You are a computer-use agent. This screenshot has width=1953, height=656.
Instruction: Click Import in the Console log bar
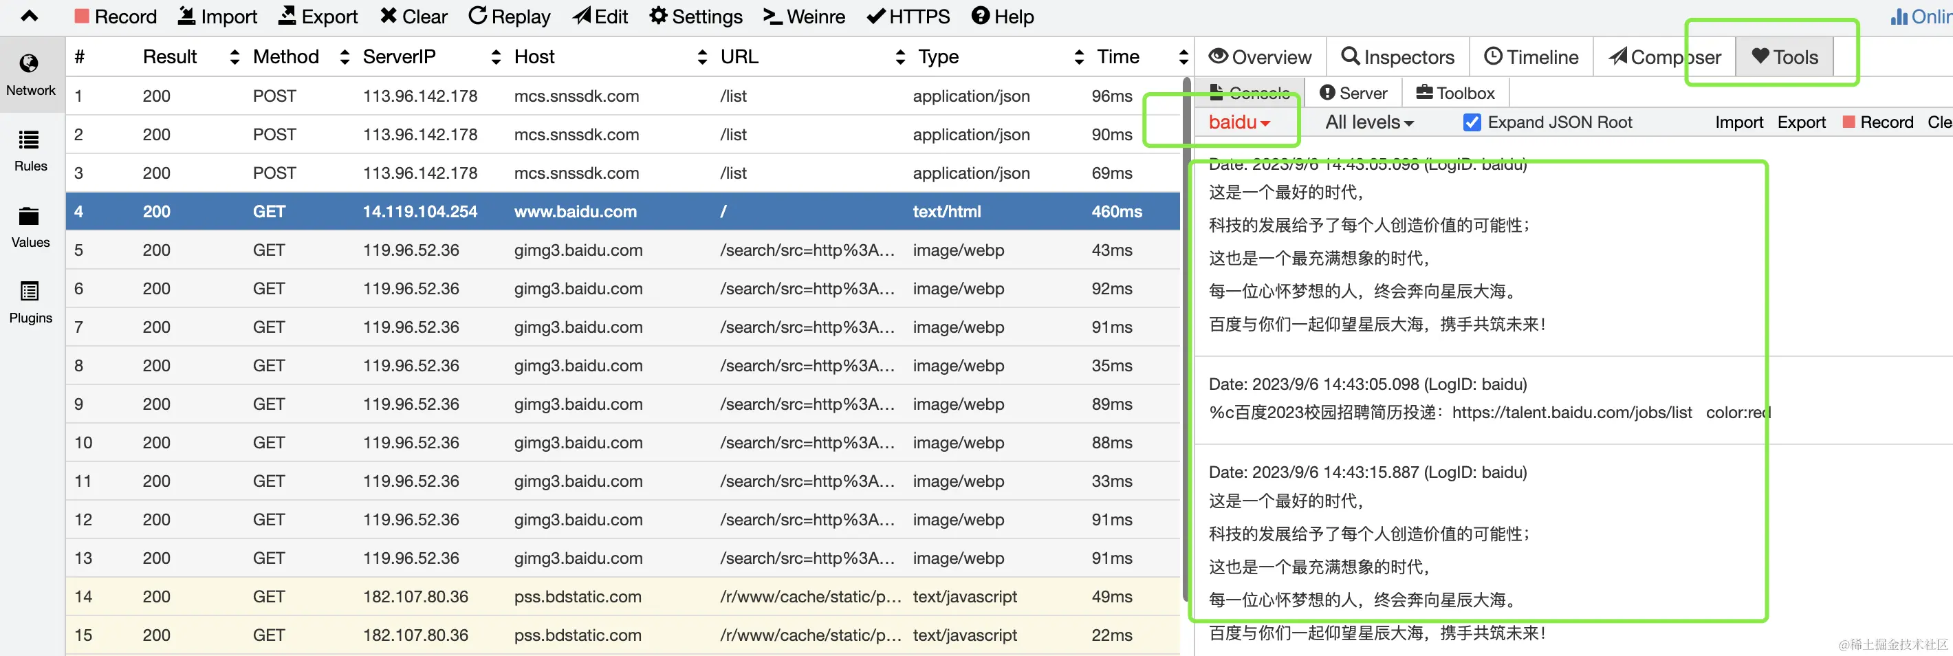(1739, 122)
